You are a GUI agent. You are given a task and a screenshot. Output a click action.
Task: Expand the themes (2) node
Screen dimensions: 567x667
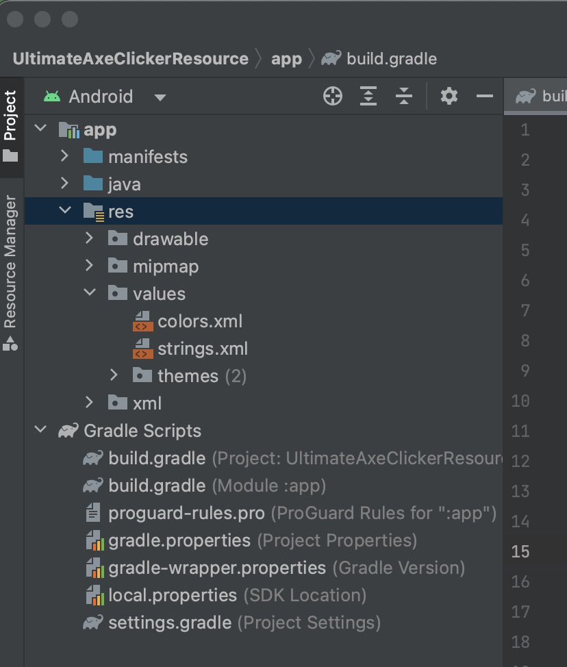click(113, 375)
